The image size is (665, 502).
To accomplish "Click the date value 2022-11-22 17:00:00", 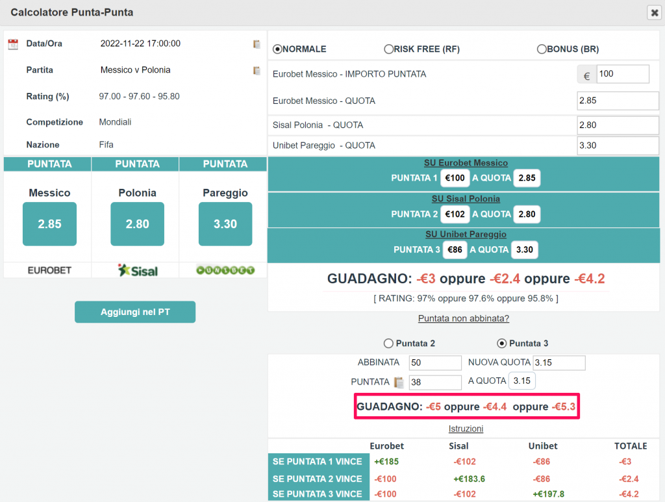I will pyautogui.click(x=140, y=44).
